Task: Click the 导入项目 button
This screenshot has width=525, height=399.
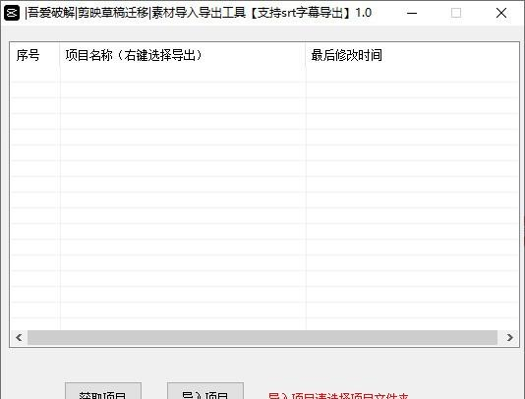Action: (x=205, y=391)
